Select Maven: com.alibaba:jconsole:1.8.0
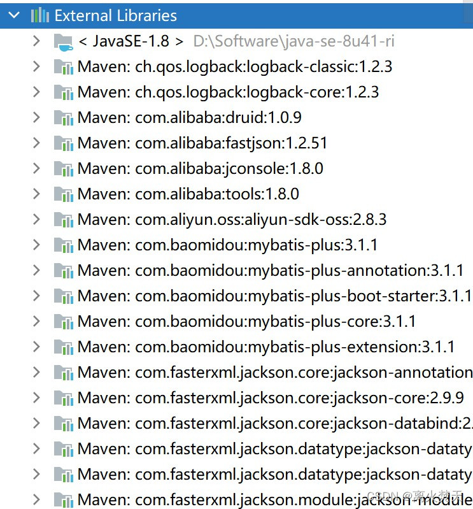Image resolution: width=473 pixels, height=509 pixels. point(201,168)
